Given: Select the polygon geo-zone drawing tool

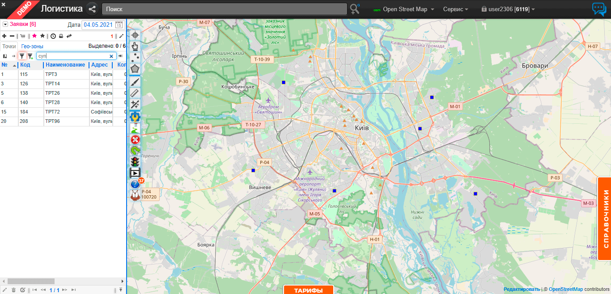Looking at the screenshot, I should click(135, 69).
